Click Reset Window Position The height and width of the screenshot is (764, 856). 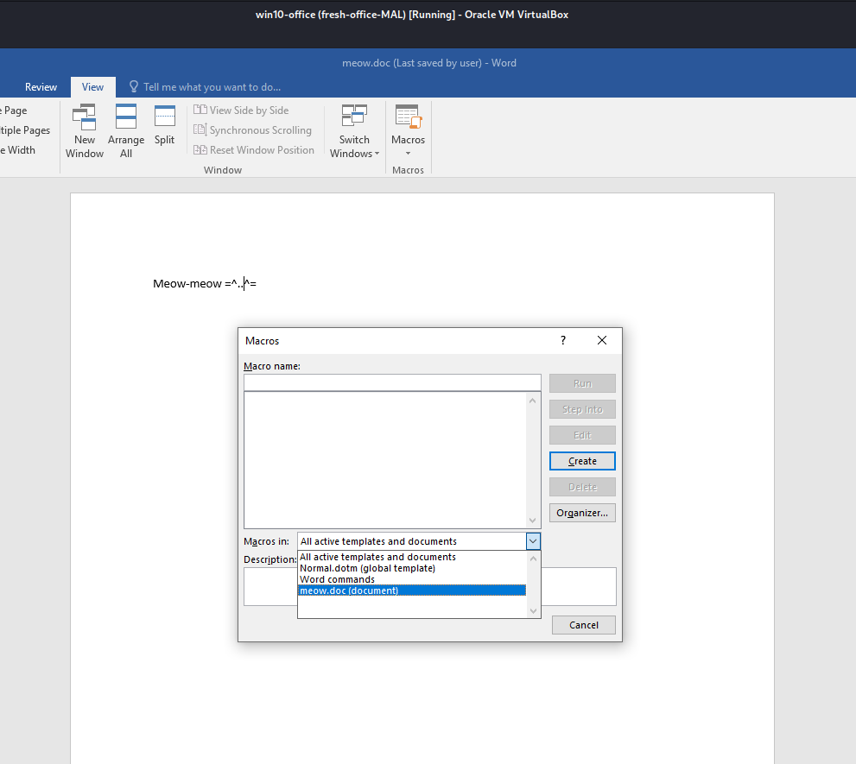254,150
